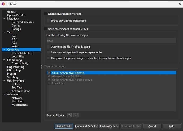
Task: Click Restore all Defaults button
Action: [86, 126]
